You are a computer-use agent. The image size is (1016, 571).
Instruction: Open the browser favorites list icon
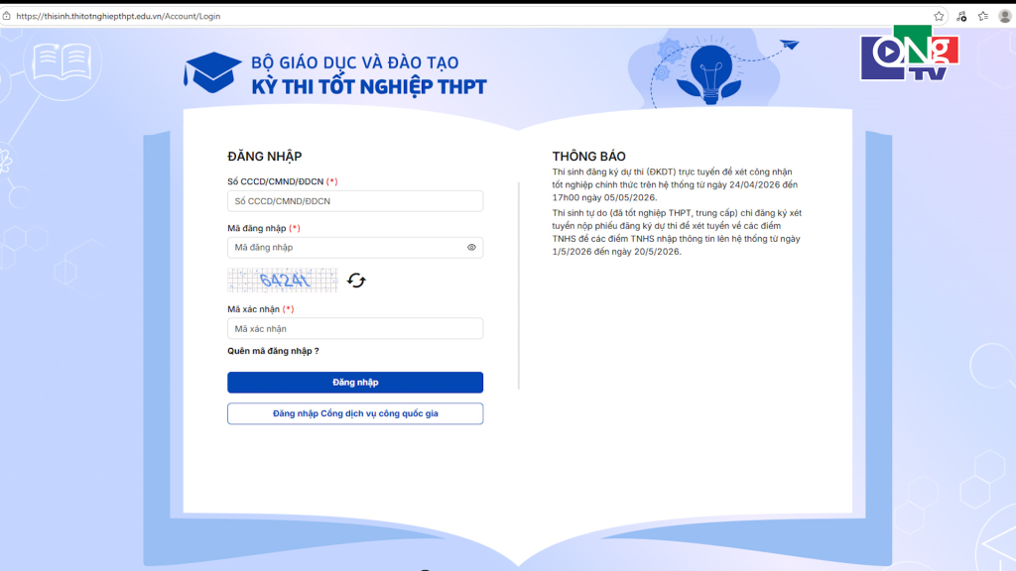[x=983, y=16]
